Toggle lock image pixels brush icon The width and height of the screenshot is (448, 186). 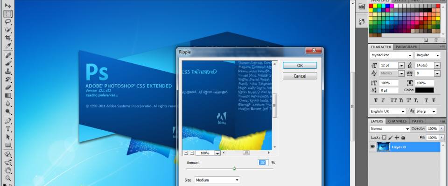[x=390, y=137]
